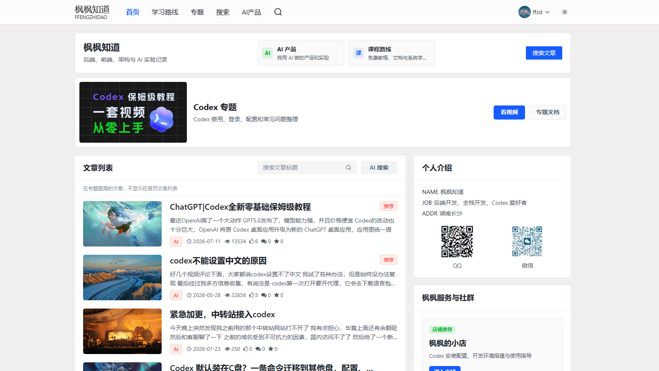This screenshot has height=371, width=659.
Task: Click the text NAME 枫枫知道
Action: coord(443,192)
